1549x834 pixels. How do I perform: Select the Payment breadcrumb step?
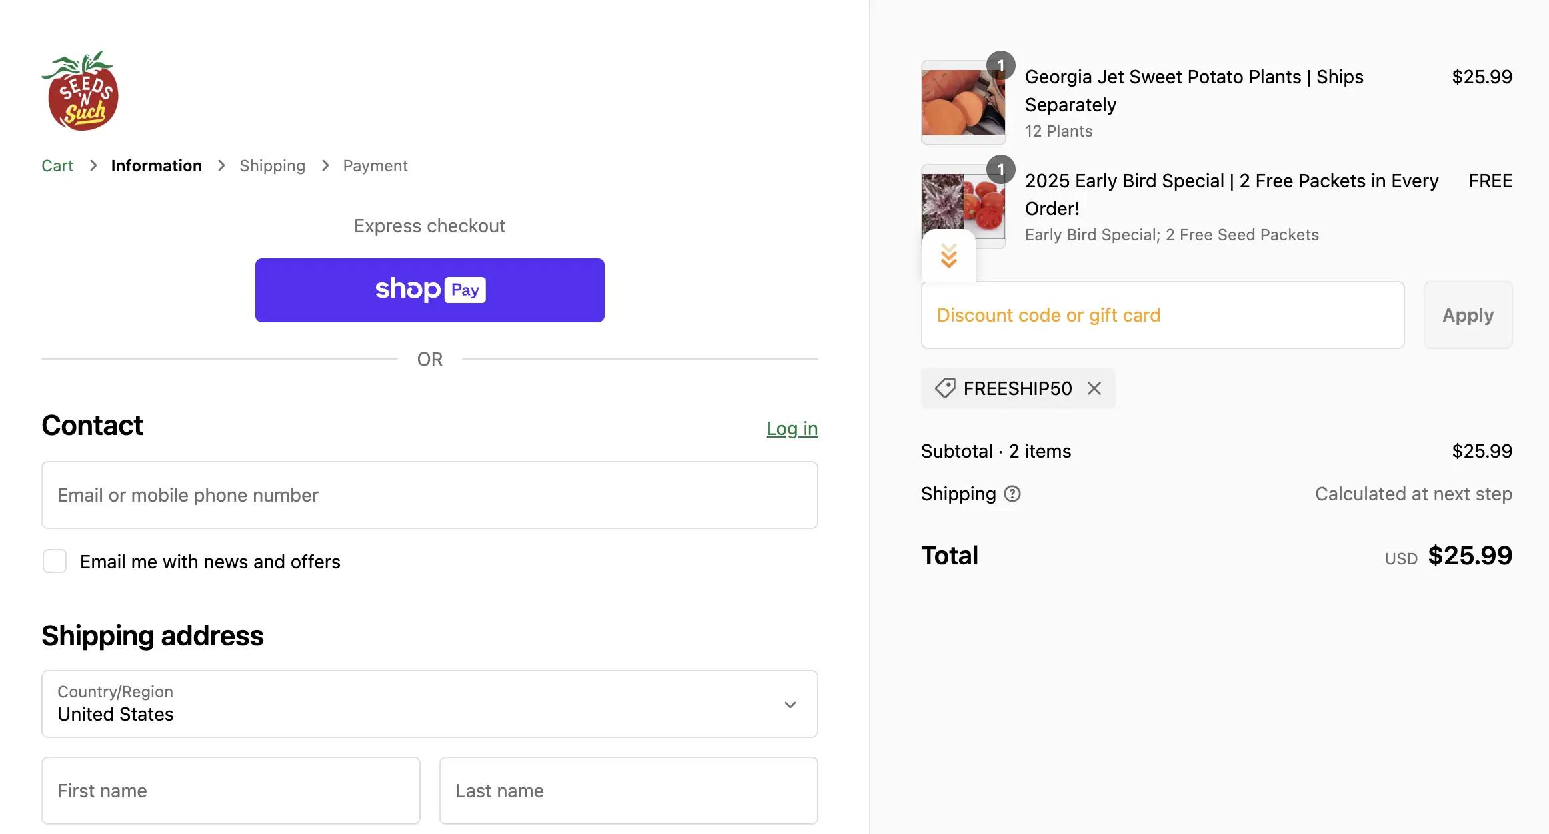pyautogui.click(x=375, y=165)
